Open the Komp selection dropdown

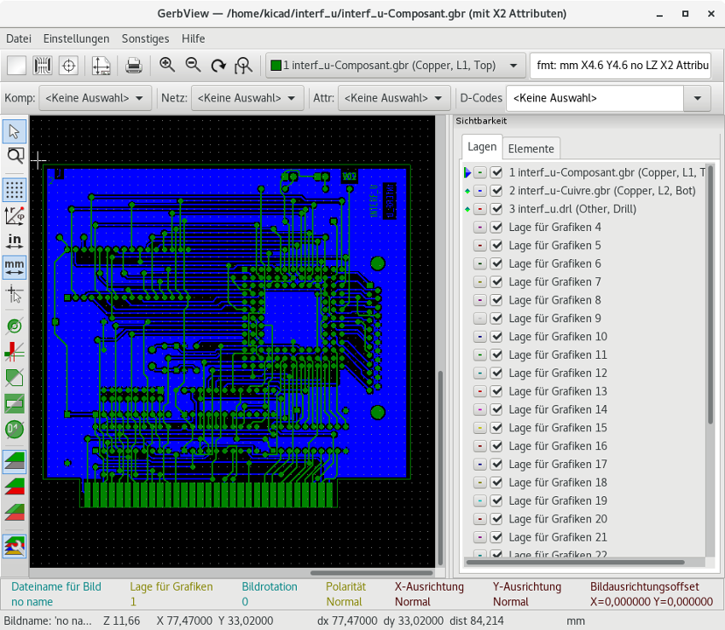coord(96,98)
